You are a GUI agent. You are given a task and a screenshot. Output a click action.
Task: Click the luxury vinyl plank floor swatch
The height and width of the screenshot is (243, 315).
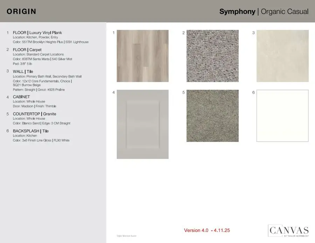142,56
